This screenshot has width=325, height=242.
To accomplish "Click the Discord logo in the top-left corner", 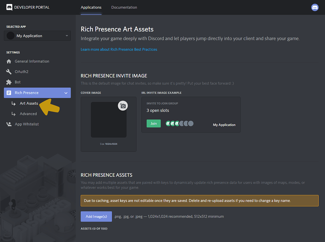I will pyautogui.click(x=9, y=7).
